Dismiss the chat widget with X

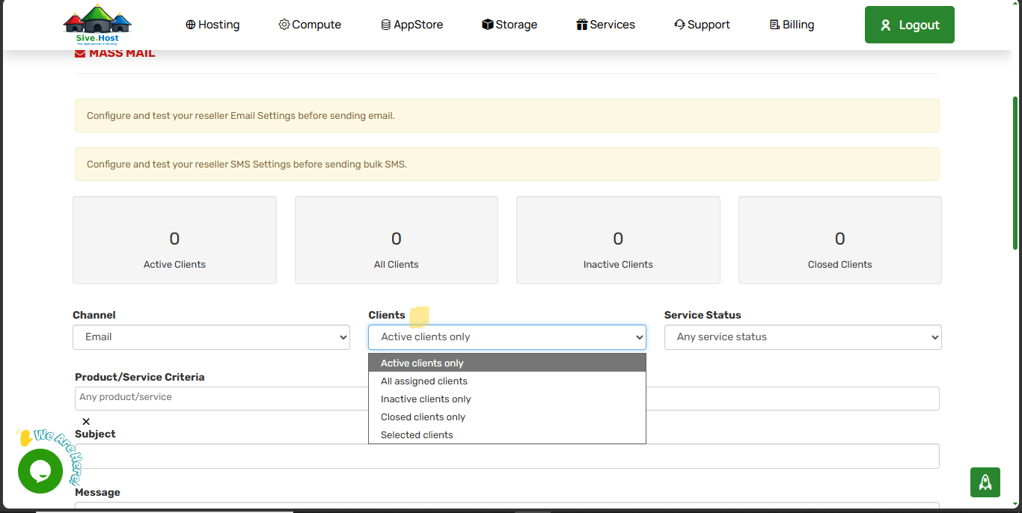point(86,422)
